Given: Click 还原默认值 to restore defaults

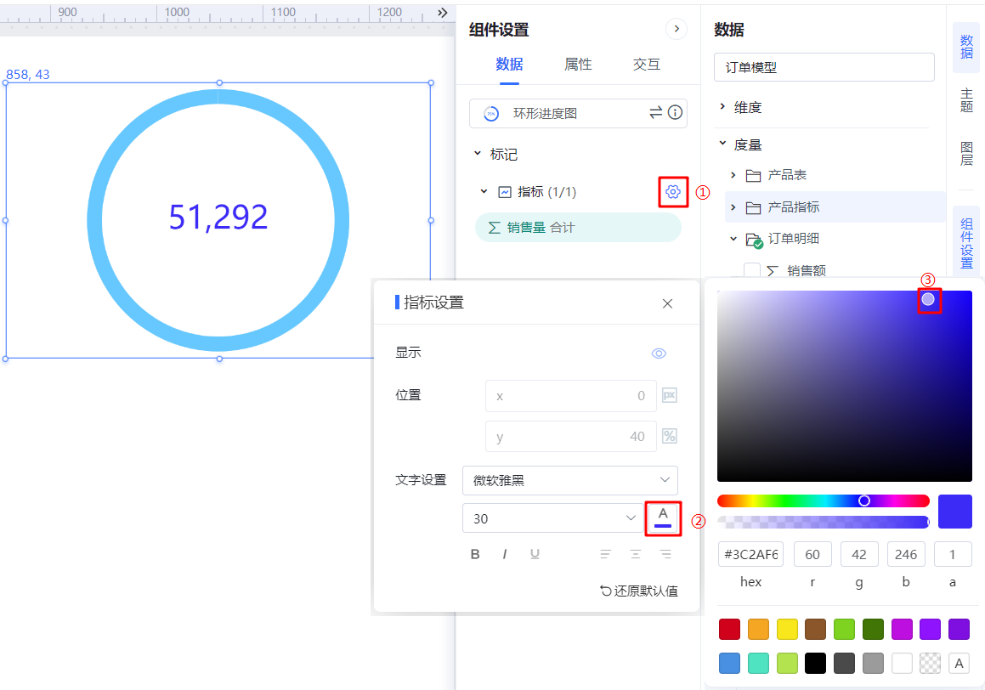Looking at the screenshot, I should tap(639, 591).
